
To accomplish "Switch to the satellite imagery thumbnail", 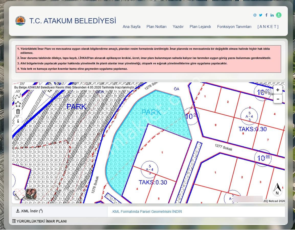I will click(x=31, y=194).
